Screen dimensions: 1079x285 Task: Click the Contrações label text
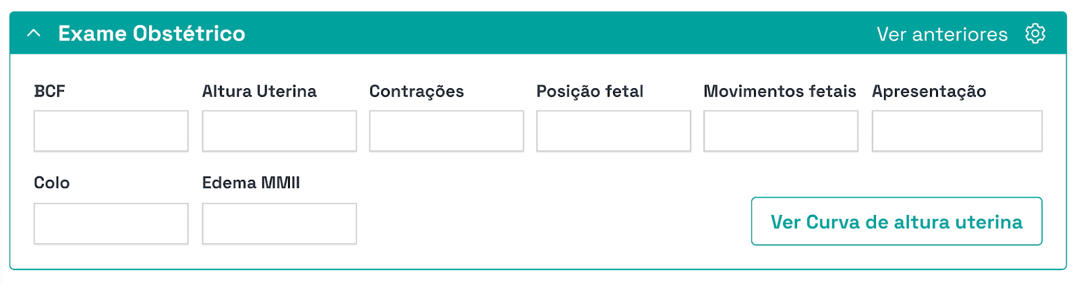tap(417, 92)
